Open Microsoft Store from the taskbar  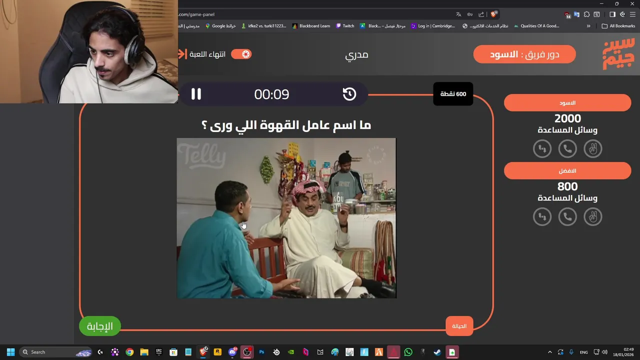coord(173,352)
